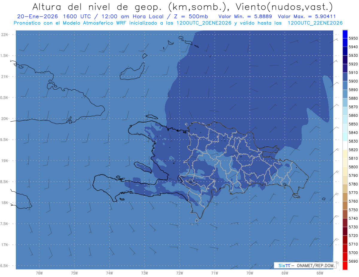Viewport: 359px width, 277px height.
Task: Click the '1.5N' latitude label
Action: coord(4,56)
